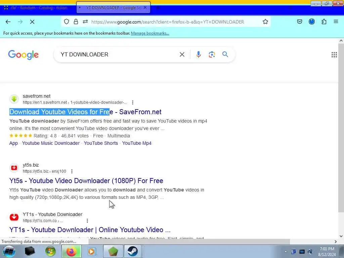Click the horizontal scrollbar thumb
Viewport: 344px width, 258px height.
click(x=189, y=242)
